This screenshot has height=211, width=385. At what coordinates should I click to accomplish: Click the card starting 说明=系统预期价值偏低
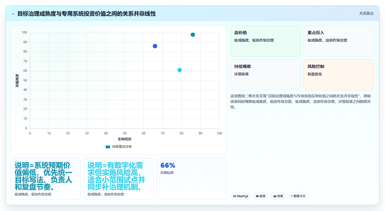click(x=46, y=179)
